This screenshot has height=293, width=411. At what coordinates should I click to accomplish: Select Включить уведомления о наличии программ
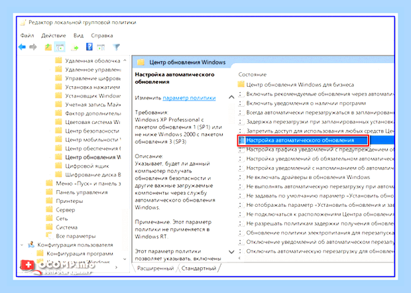302,103
